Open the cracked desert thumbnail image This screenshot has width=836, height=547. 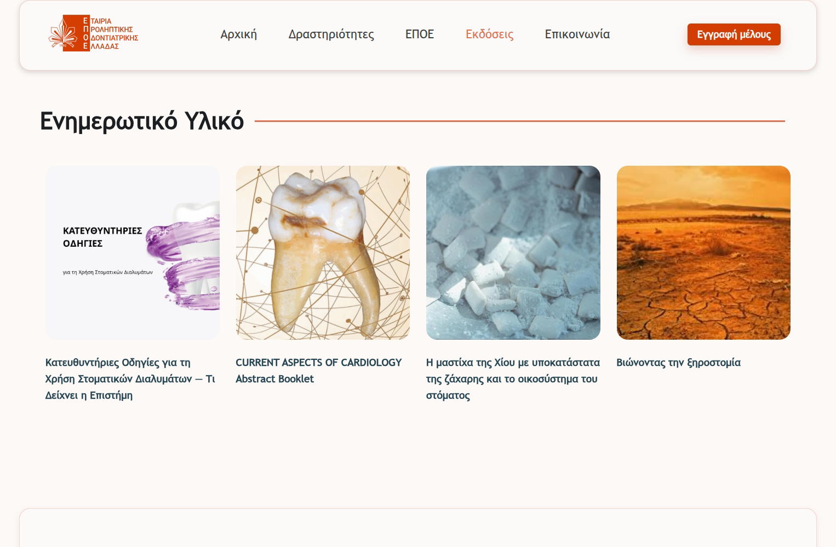click(x=703, y=253)
